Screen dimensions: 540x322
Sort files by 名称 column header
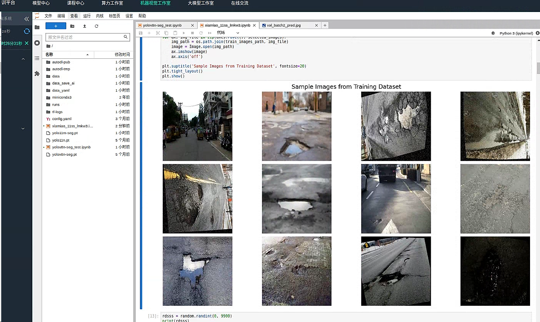coord(68,54)
